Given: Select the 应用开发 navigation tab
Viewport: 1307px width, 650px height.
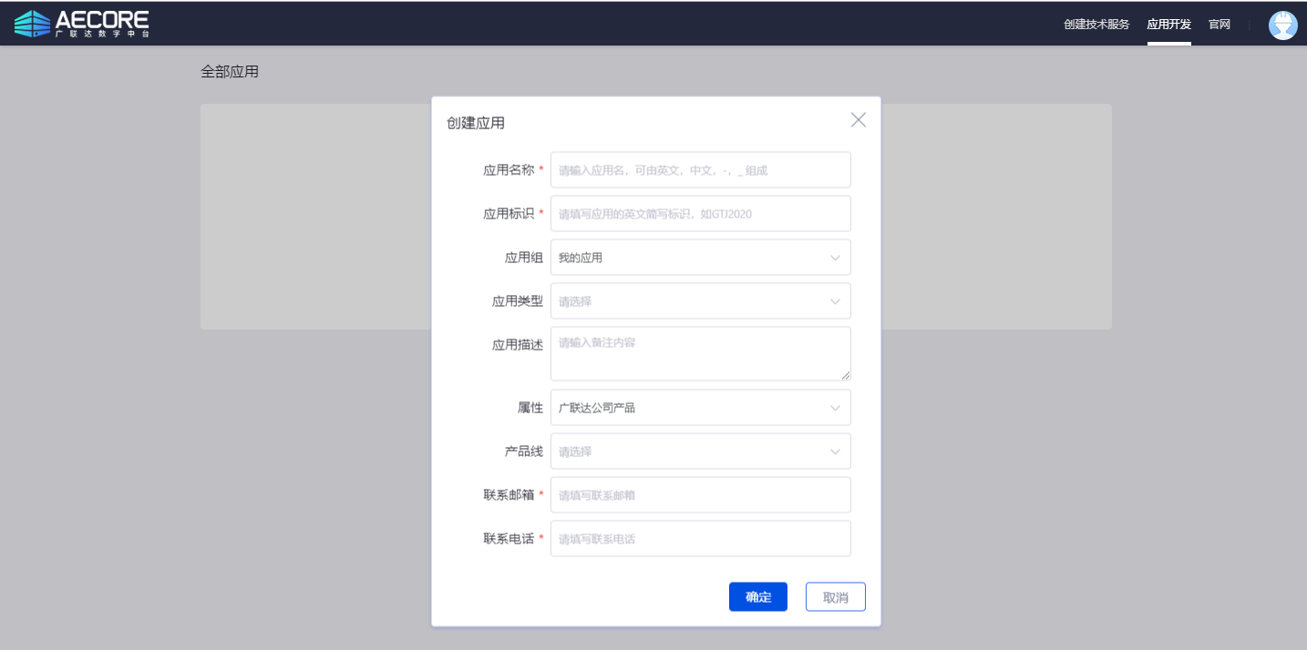Looking at the screenshot, I should click(x=1168, y=25).
